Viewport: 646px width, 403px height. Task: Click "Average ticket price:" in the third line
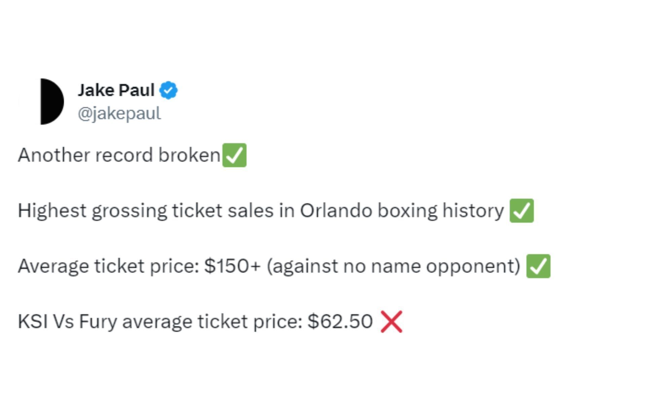(108, 266)
